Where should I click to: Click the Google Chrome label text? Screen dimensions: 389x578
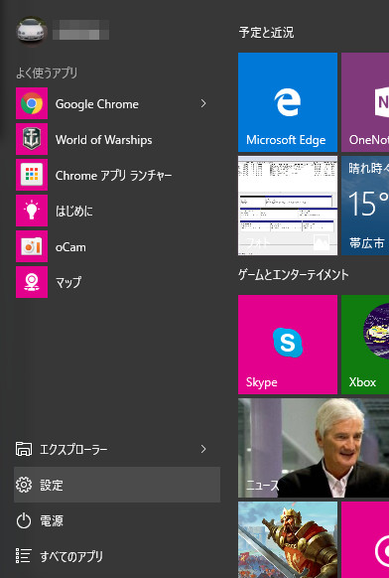tap(97, 104)
